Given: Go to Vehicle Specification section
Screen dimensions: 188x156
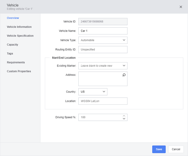Looking at the screenshot, I should click(x=20, y=36).
